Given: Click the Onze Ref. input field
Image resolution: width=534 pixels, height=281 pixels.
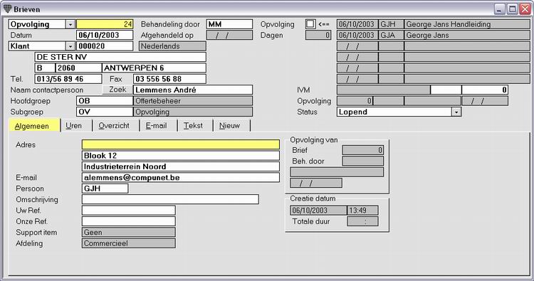Looking at the screenshot, I should click(x=129, y=221).
